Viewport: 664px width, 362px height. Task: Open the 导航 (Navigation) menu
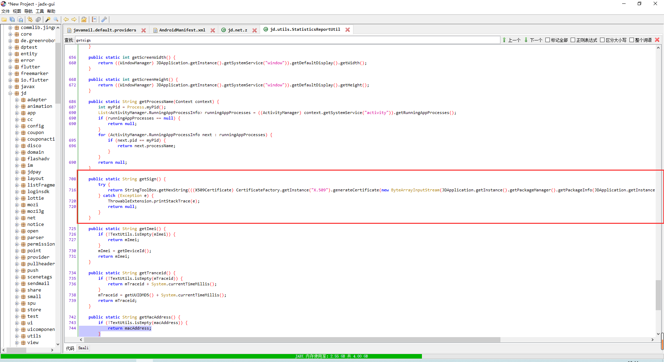tap(28, 11)
